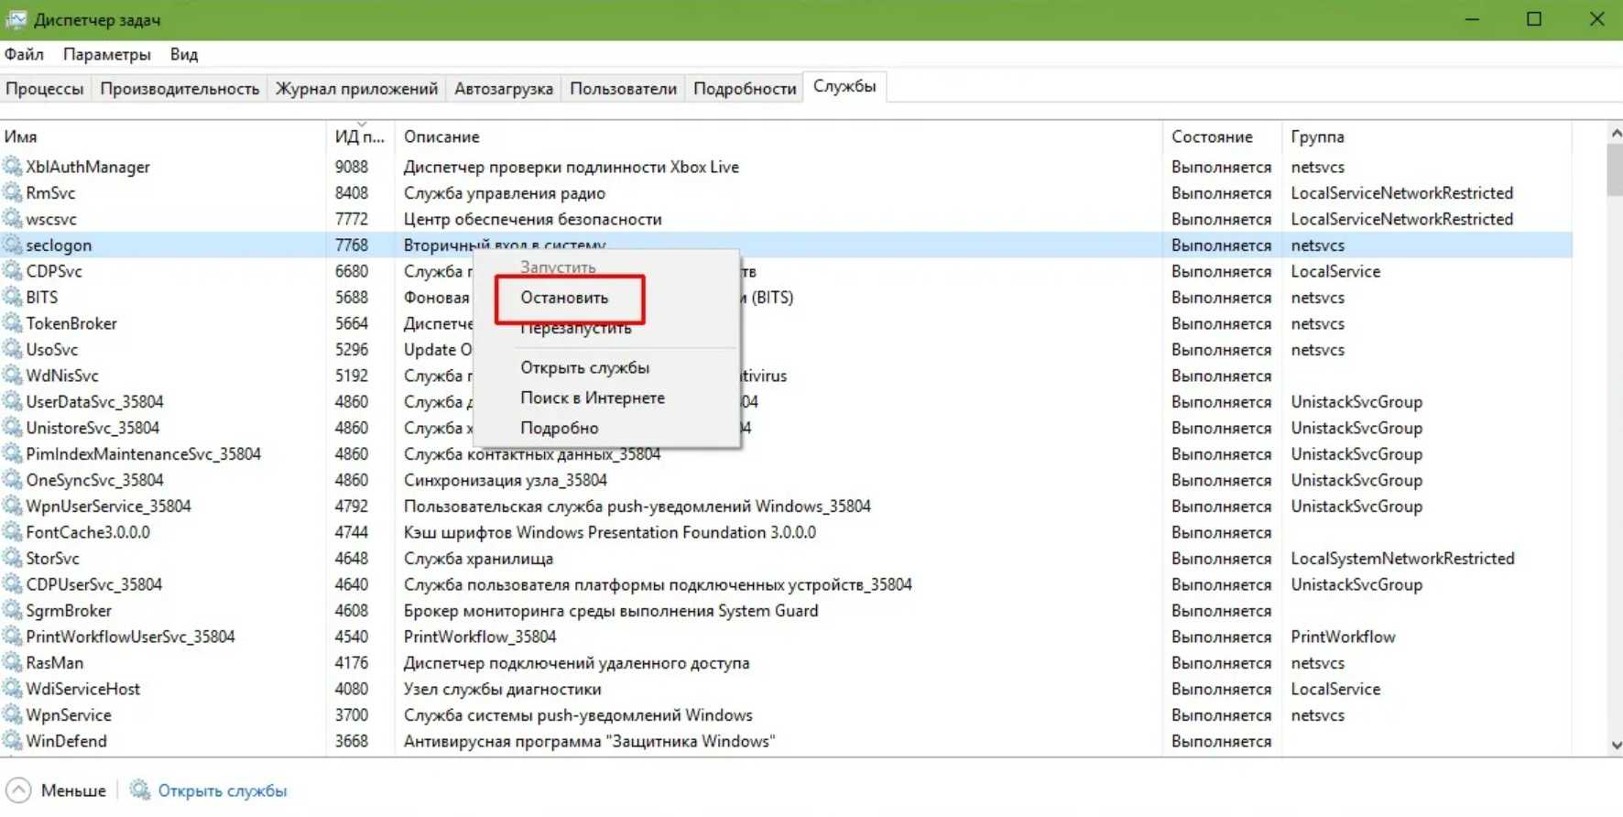Click the scrollbar down arrow
Viewport: 1623px width, 817px height.
pyautogui.click(x=1615, y=746)
